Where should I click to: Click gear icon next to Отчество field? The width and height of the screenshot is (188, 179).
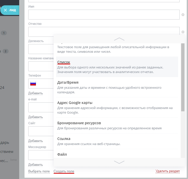click(x=183, y=32)
